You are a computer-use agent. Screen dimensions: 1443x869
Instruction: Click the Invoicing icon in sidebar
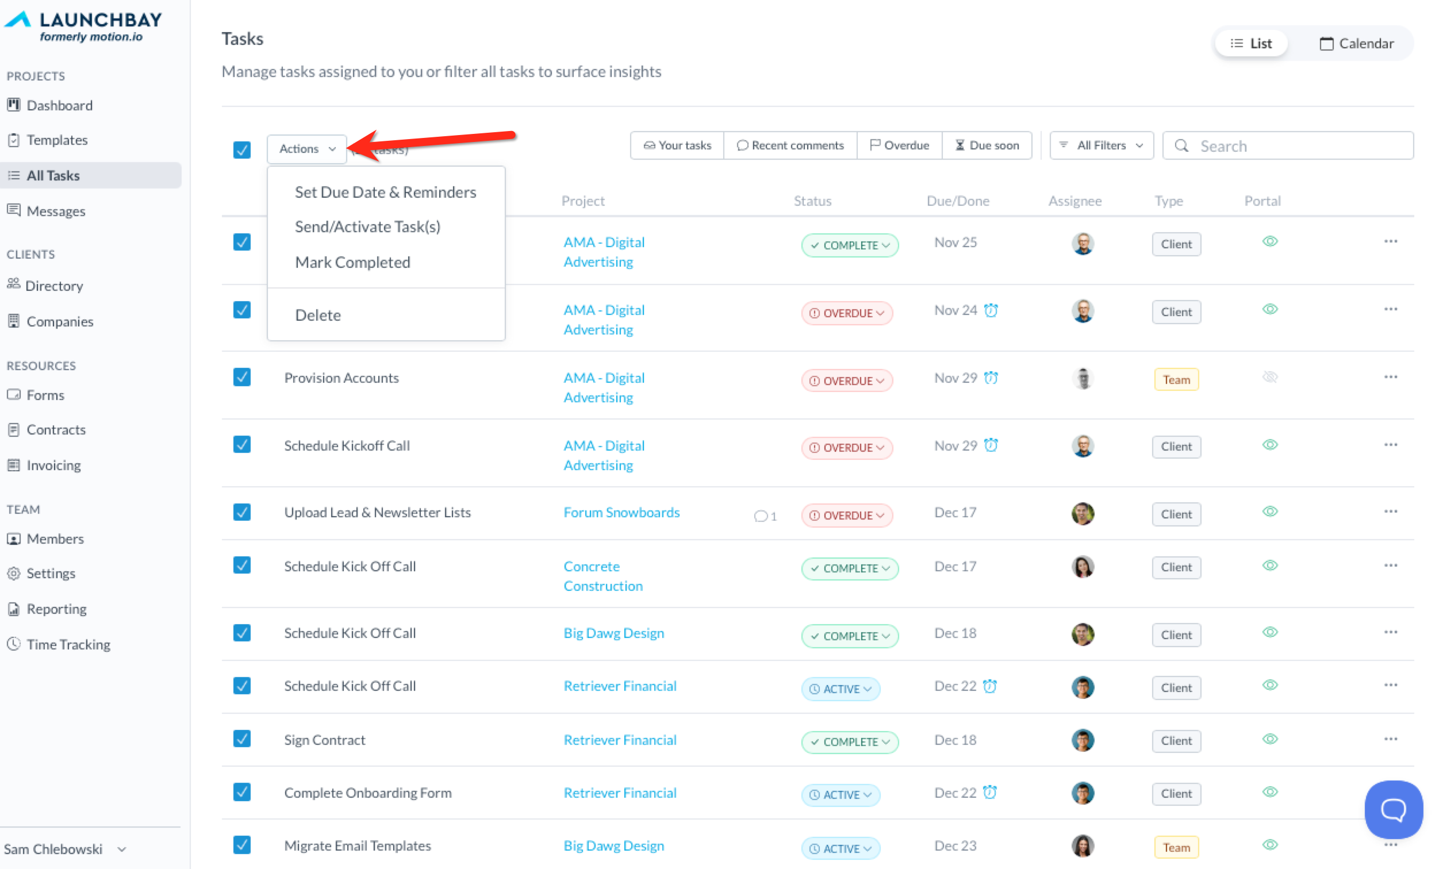[14, 465]
